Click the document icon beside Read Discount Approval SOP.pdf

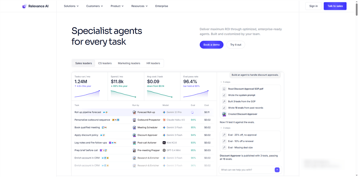(224, 89)
